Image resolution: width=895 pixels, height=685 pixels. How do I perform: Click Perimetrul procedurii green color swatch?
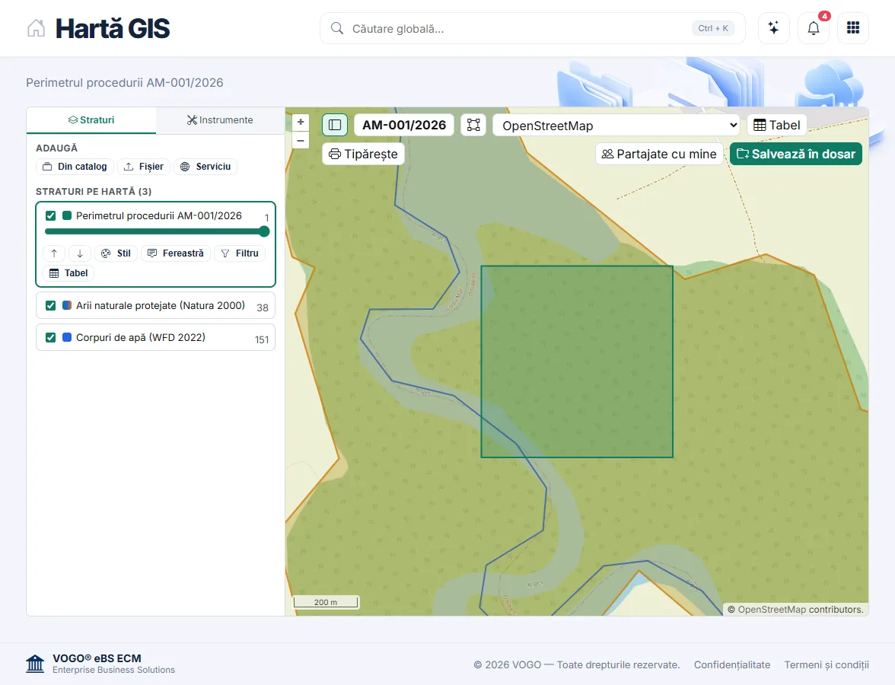pyautogui.click(x=67, y=216)
